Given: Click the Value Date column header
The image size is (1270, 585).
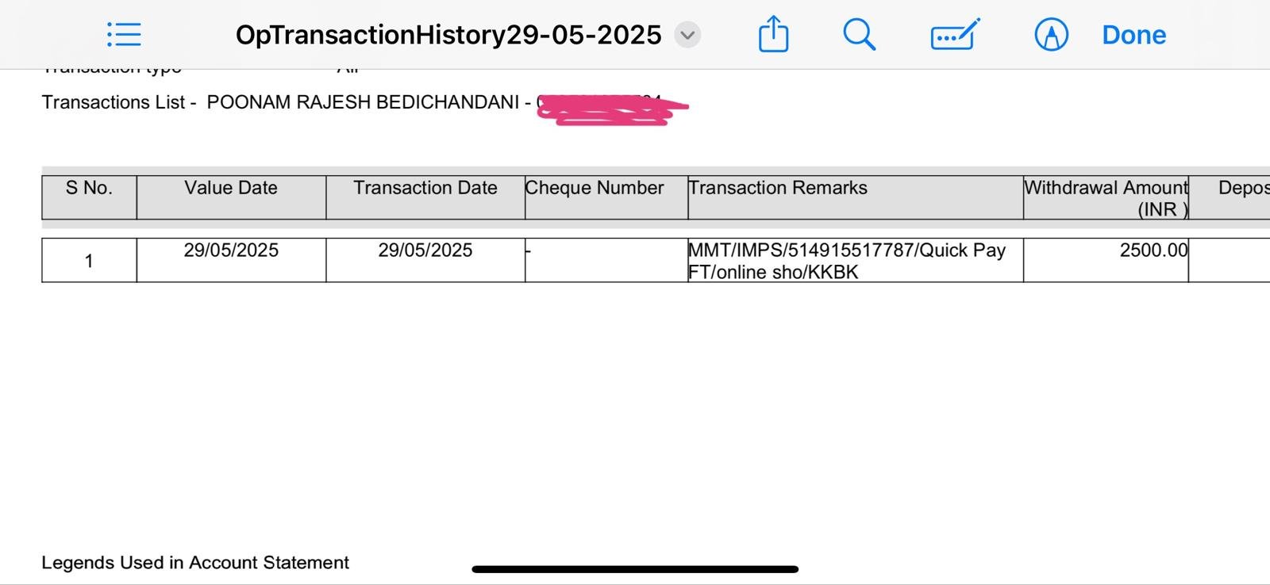Looking at the screenshot, I should [x=231, y=189].
